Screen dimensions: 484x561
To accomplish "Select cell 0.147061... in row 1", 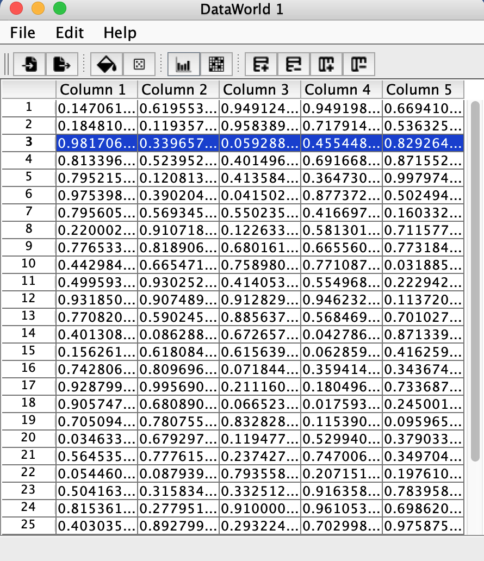I will [x=97, y=108].
